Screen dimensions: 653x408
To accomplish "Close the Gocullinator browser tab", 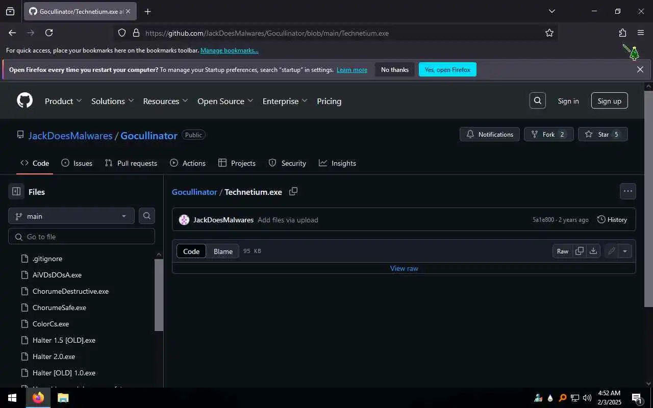I will (x=128, y=11).
